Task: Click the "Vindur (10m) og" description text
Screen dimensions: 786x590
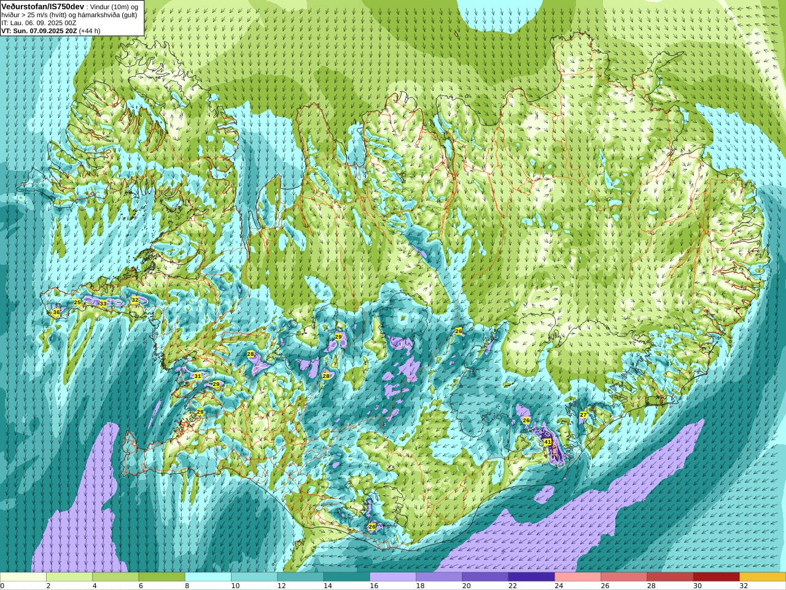Action: (x=115, y=7)
